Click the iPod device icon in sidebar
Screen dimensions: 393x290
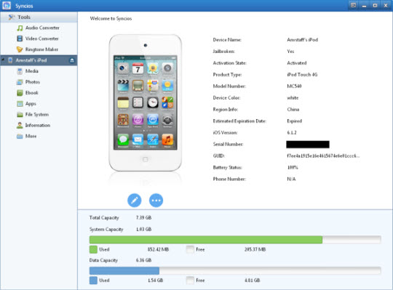click(10, 60)
